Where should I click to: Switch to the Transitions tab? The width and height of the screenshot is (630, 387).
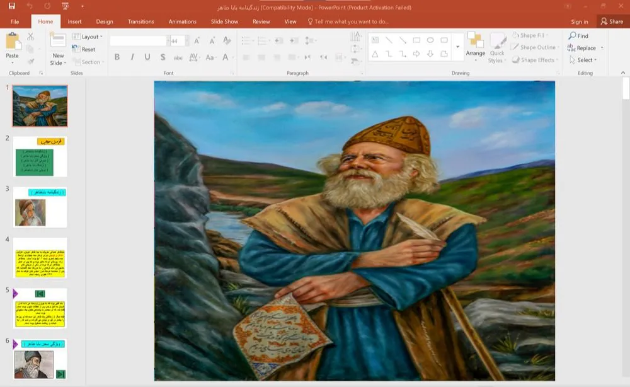click(x=141, y=21)
